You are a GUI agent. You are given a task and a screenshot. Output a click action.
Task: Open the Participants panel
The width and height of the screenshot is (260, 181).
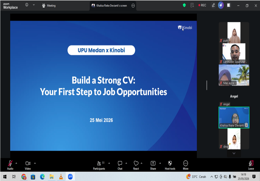99,165
